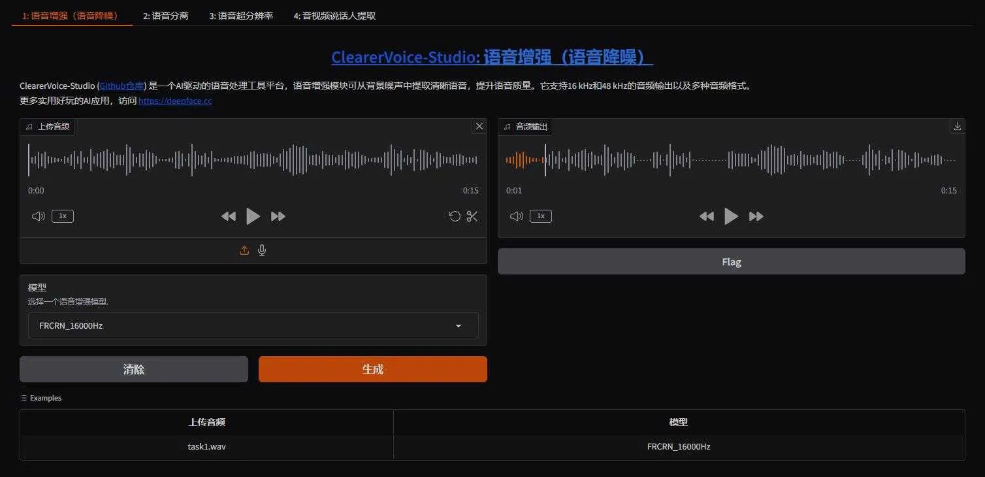This screenshot has height=477, width=985.
Task: Undo edits on uploaded audio
Action: pos(455,216)
